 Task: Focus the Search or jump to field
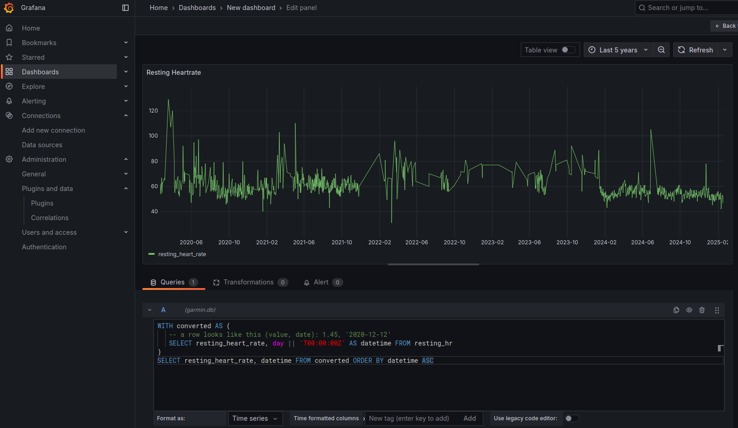[687, 8]
